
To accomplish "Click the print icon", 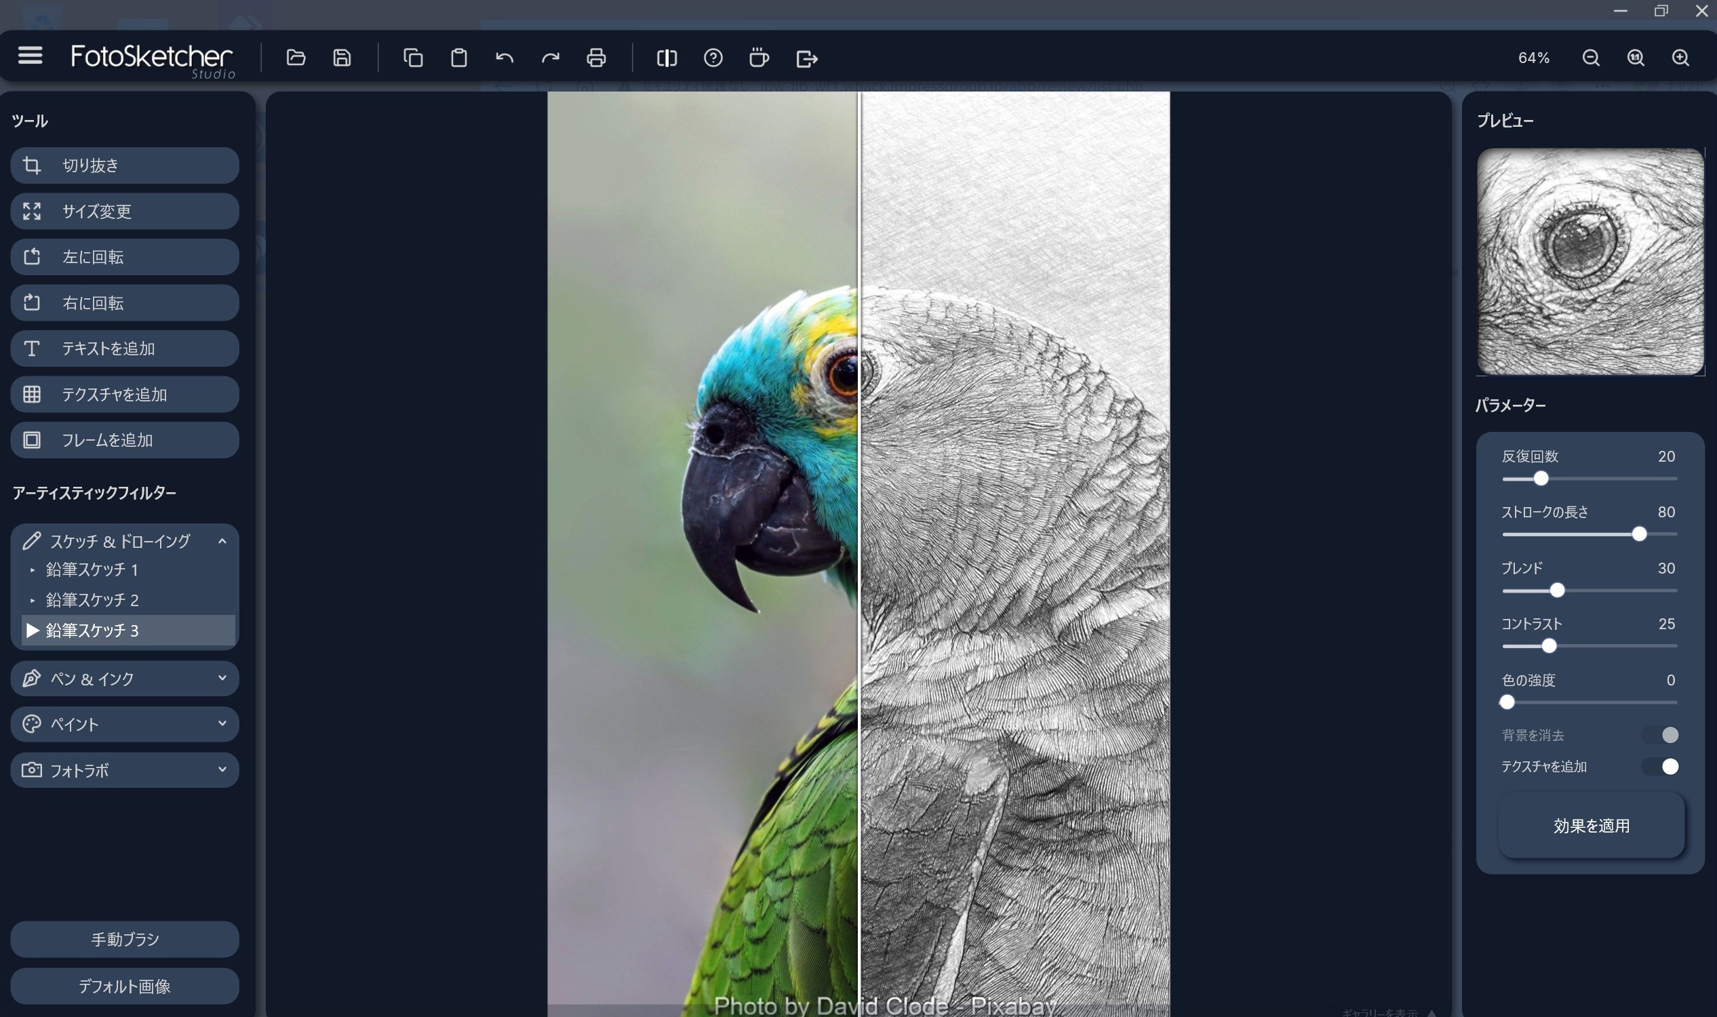I will click(596, 58).
